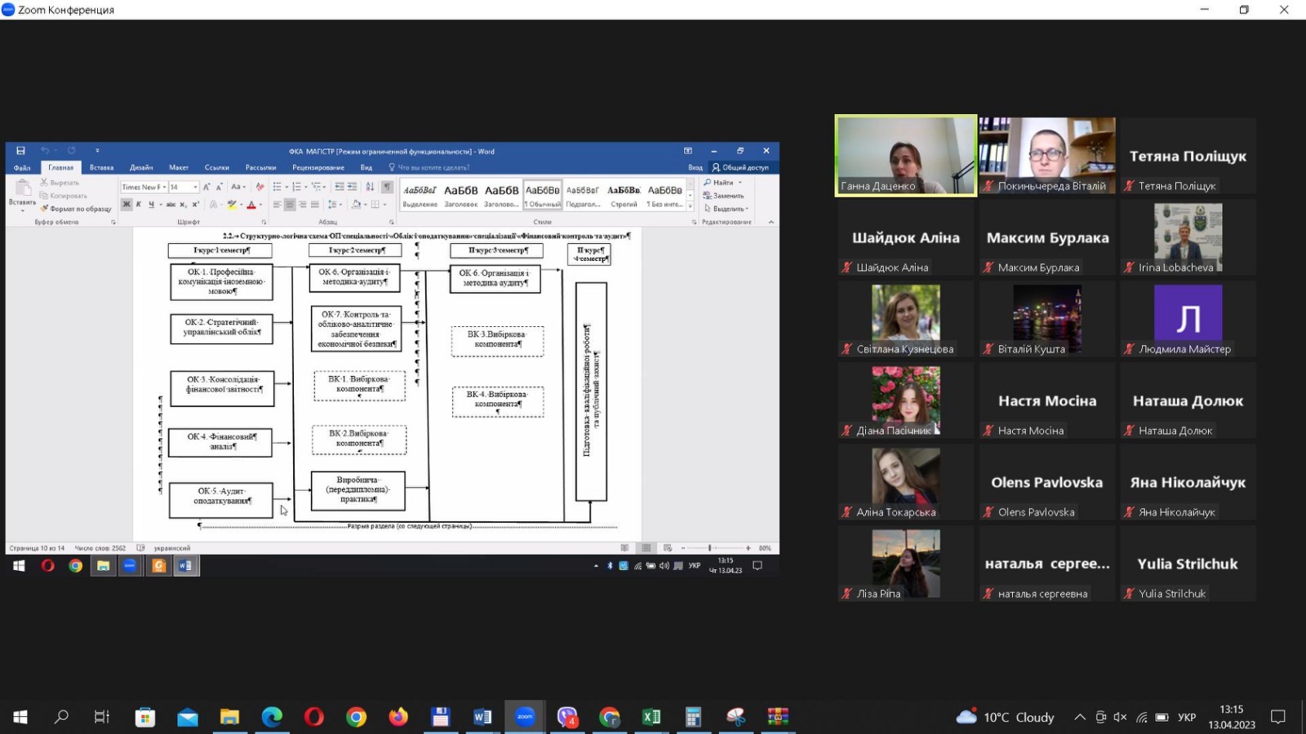
Task: Toggle paragraph marks display button
Action: (387, 187)
